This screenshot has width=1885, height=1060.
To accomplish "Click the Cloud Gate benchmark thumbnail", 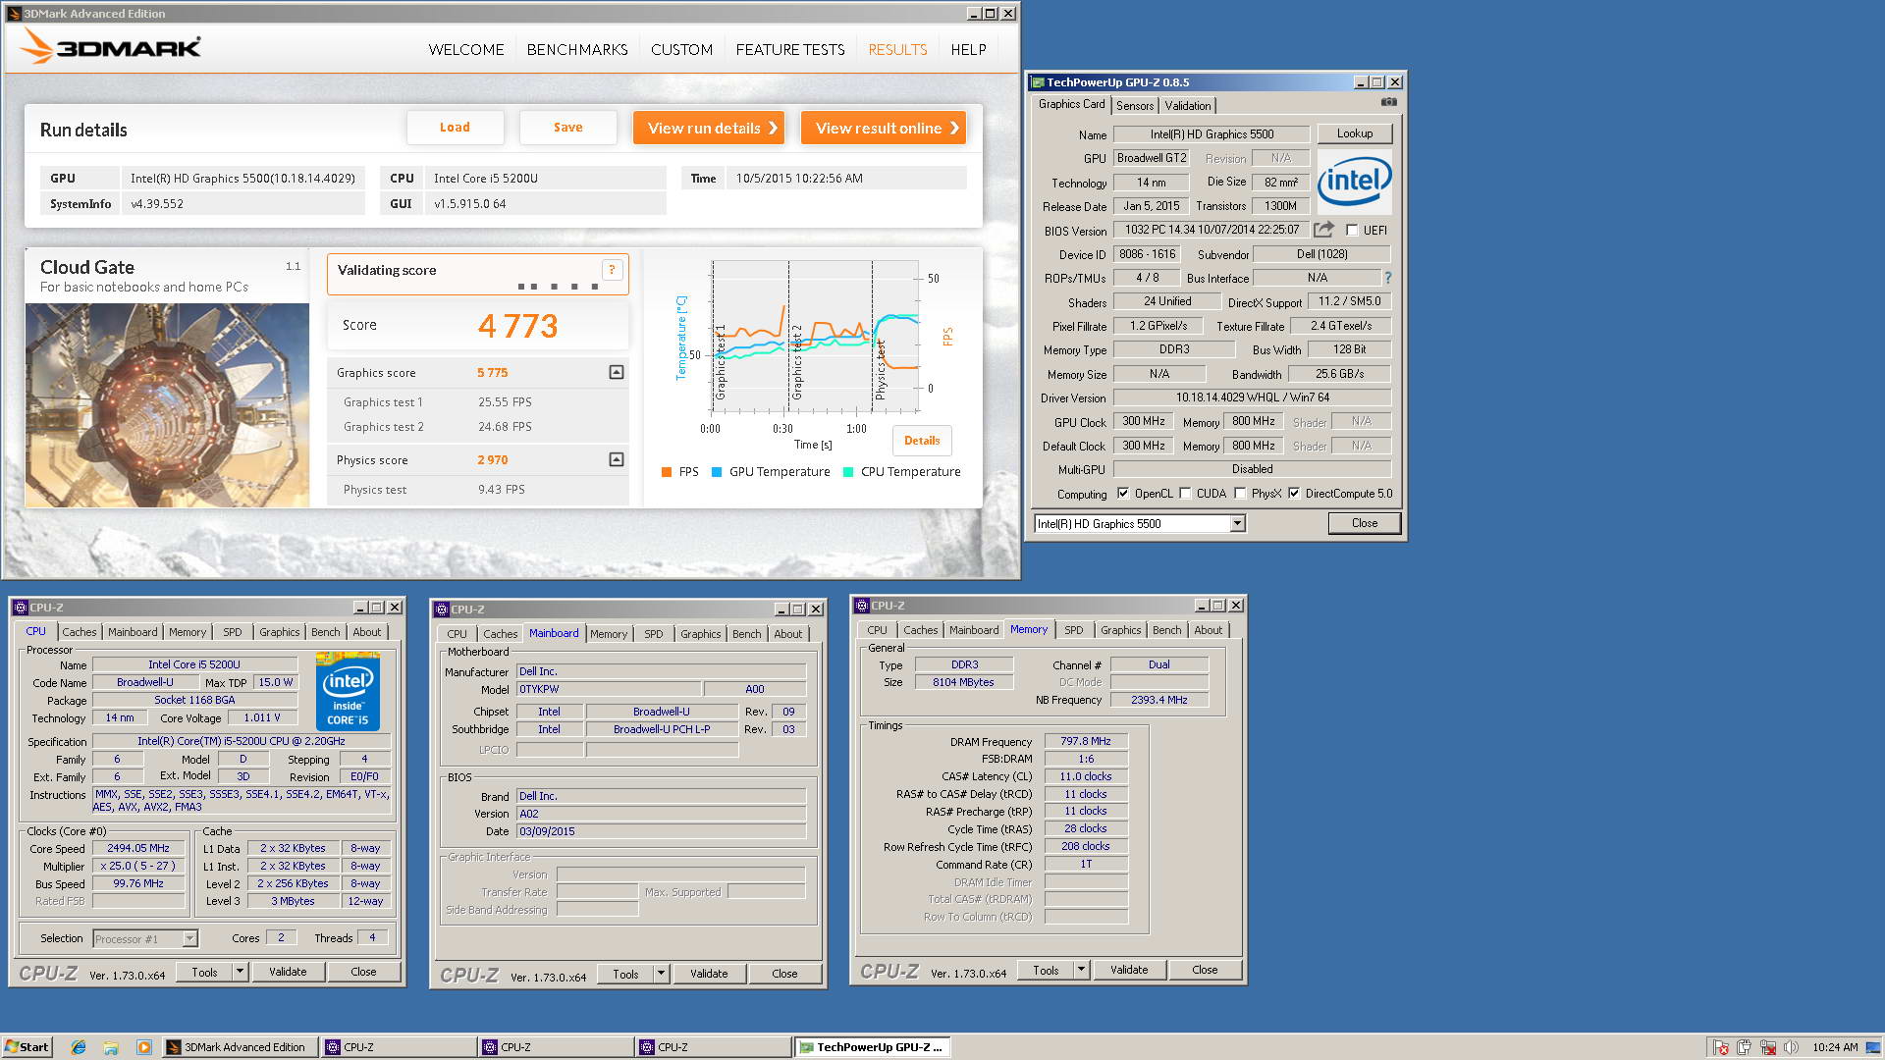I will [x=167, y=405].
